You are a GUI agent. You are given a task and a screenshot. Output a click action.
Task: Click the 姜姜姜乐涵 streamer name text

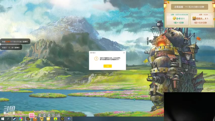pos(49,115)
